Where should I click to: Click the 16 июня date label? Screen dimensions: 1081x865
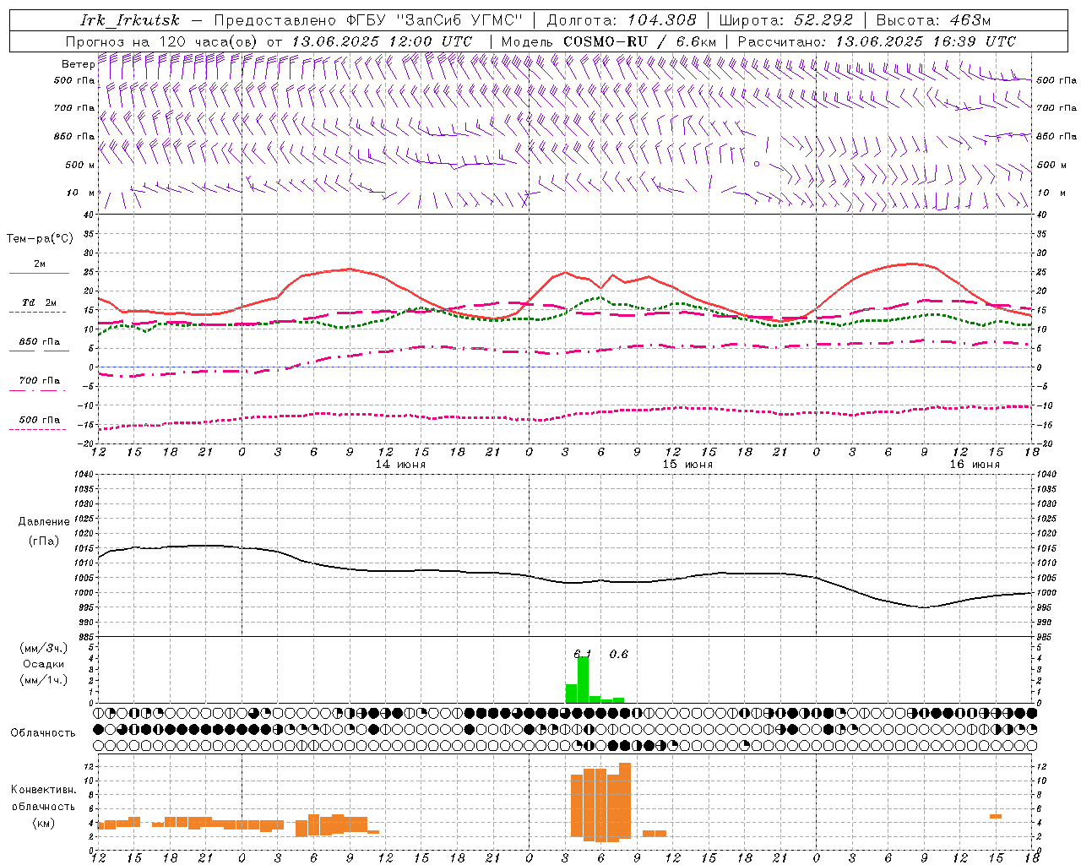pyautogui.click(x=975, y=465)
